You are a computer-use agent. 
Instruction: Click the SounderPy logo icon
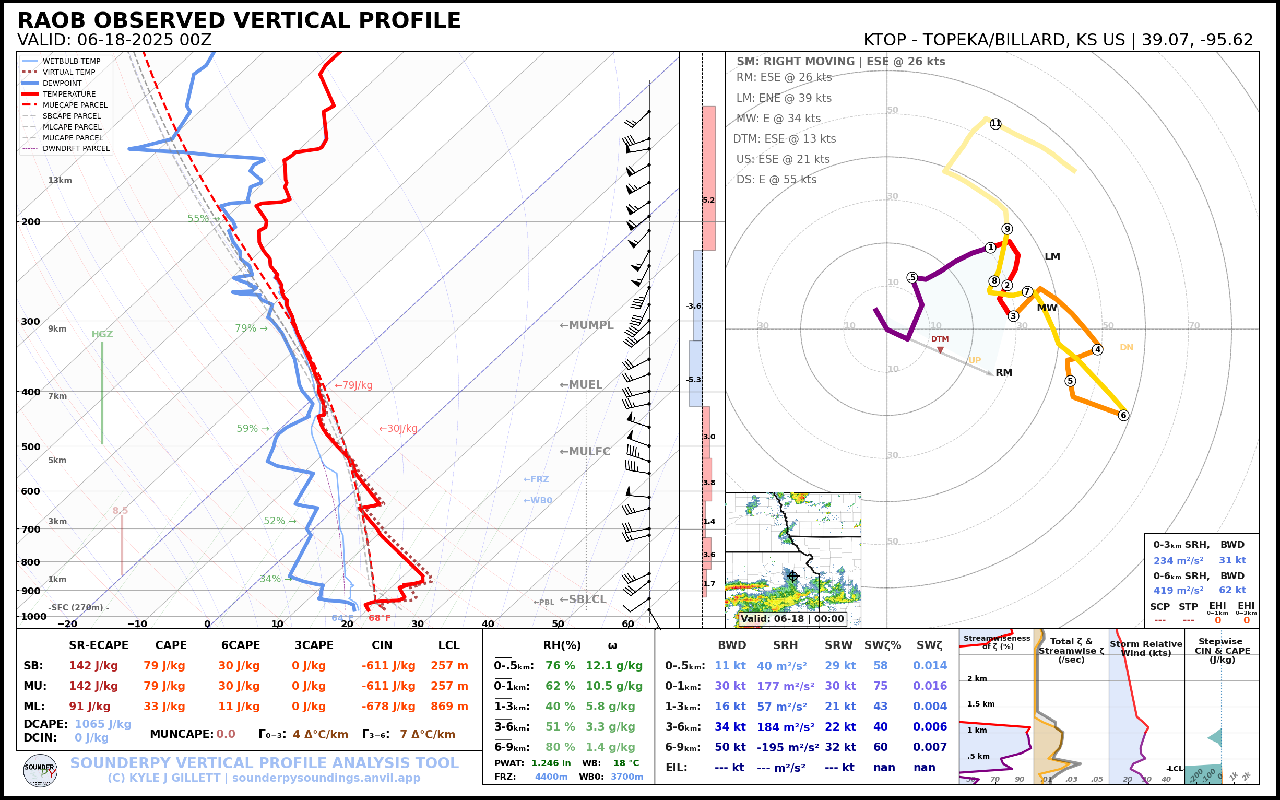(40, 770)
